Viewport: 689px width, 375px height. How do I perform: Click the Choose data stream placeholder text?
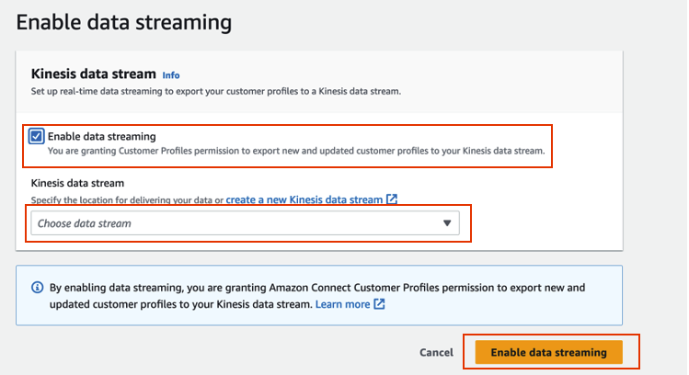84,223
